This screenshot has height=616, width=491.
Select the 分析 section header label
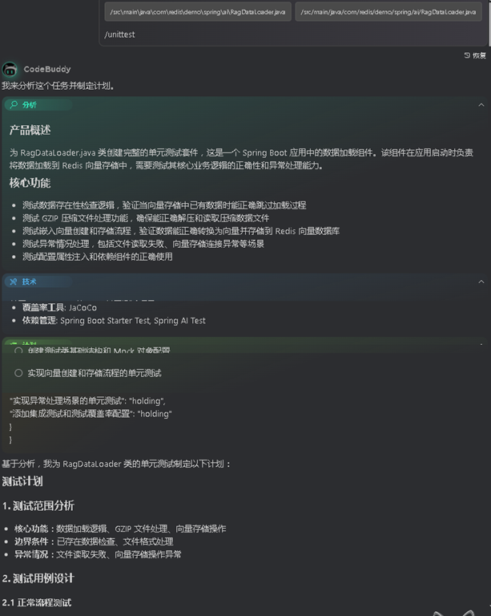pyautogui.click(x=29, y=105)
